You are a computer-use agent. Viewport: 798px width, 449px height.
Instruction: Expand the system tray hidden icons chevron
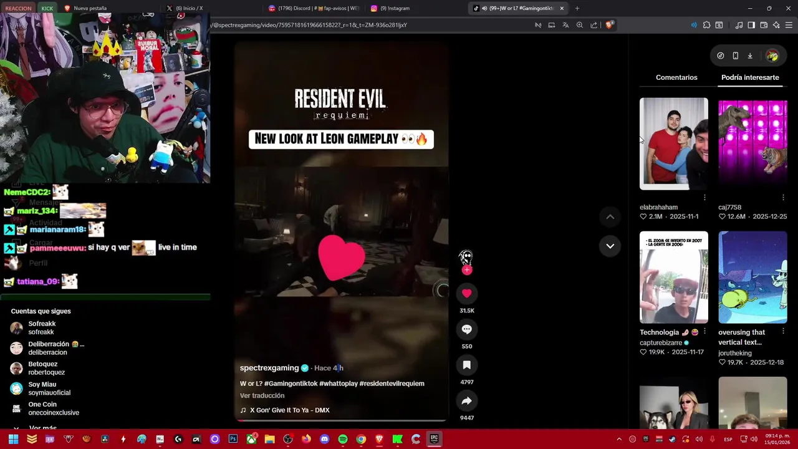click(619, 439)
